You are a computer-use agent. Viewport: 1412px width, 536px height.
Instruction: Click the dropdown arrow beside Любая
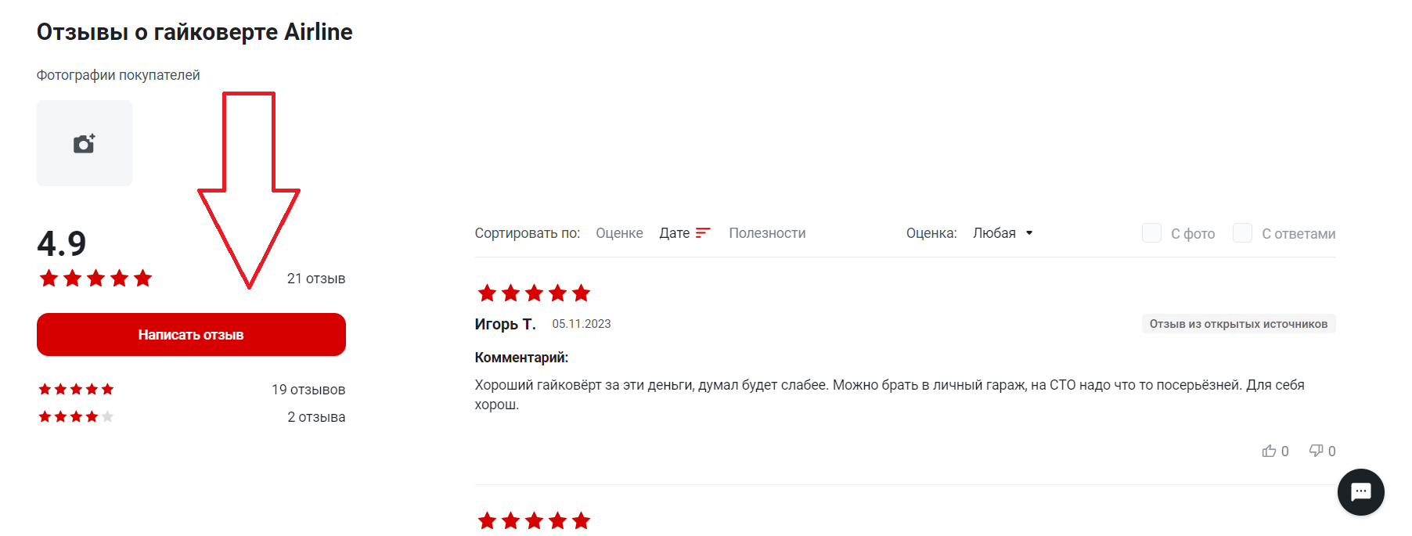pyautogui.click(x=1029, y=233)
